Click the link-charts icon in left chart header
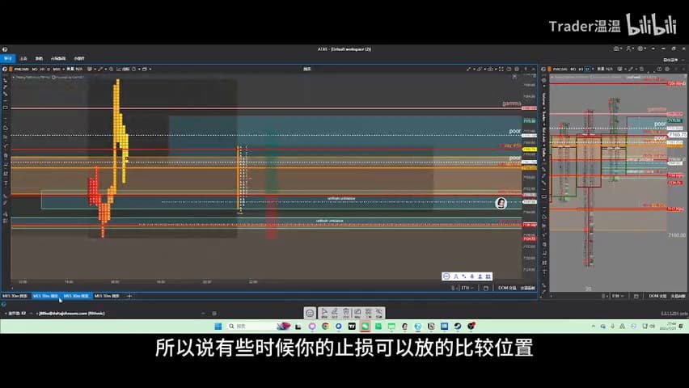Image resolution: width=689 pixels, height=388 pixels. point(479,69)
